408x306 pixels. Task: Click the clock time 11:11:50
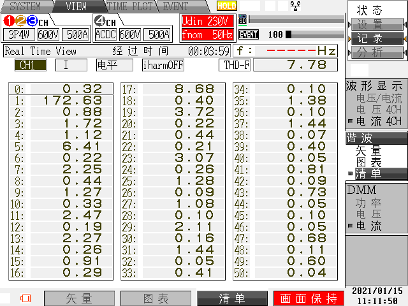point(377,301)
